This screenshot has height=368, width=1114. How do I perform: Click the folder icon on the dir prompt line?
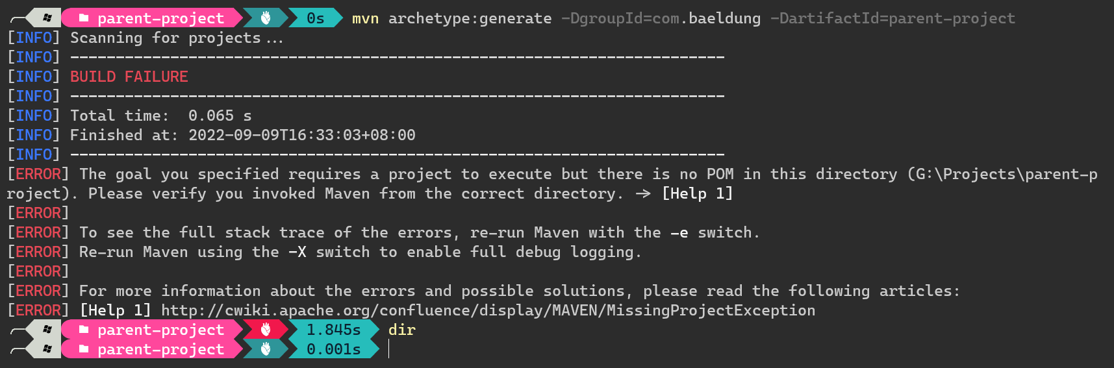(84, 330)
